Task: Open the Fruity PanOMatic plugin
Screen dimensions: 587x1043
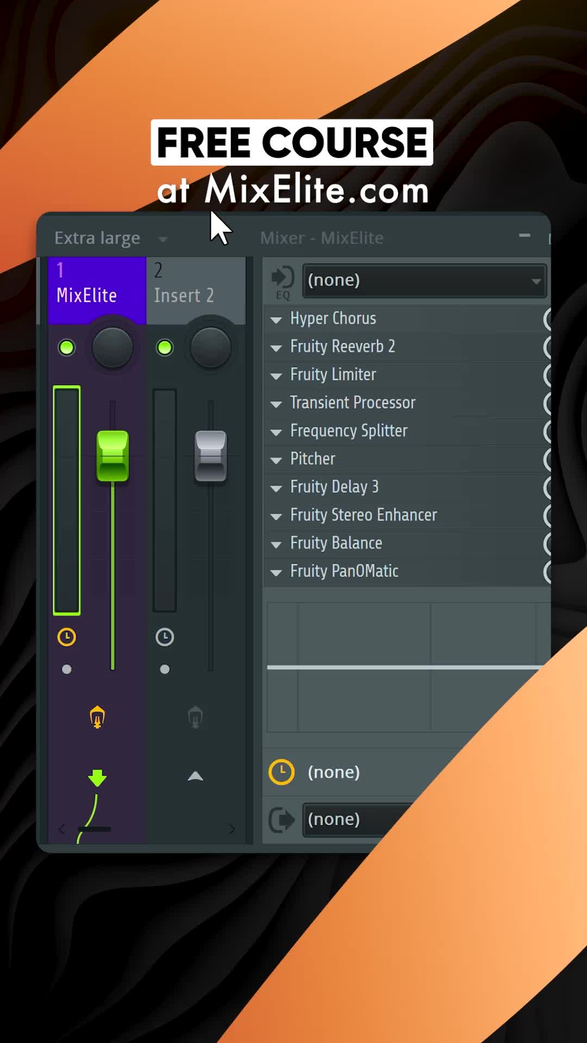Action: tap(344, 571)
